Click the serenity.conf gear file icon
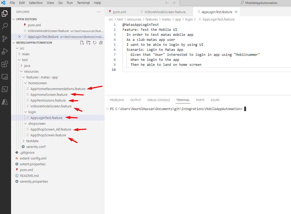Image resolution: width=291 pixels, height=214 pixels. tap(23, 147)
